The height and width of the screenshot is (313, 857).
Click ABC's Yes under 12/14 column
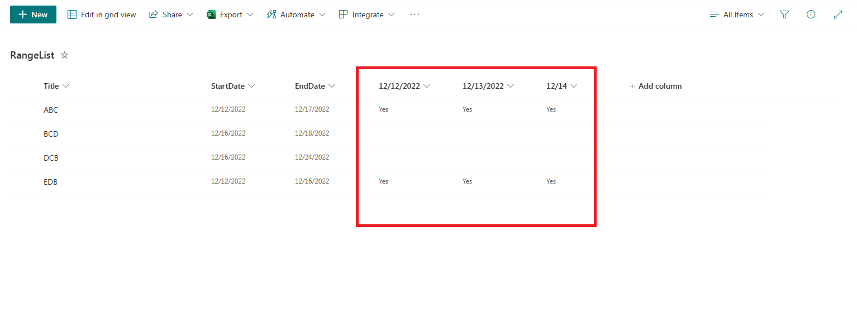(x=551, y=109)
